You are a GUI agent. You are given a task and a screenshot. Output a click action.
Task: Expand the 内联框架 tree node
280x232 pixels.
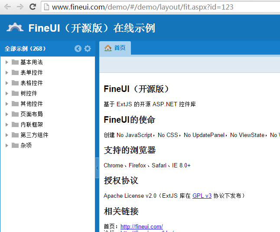(x=7, y=124)
